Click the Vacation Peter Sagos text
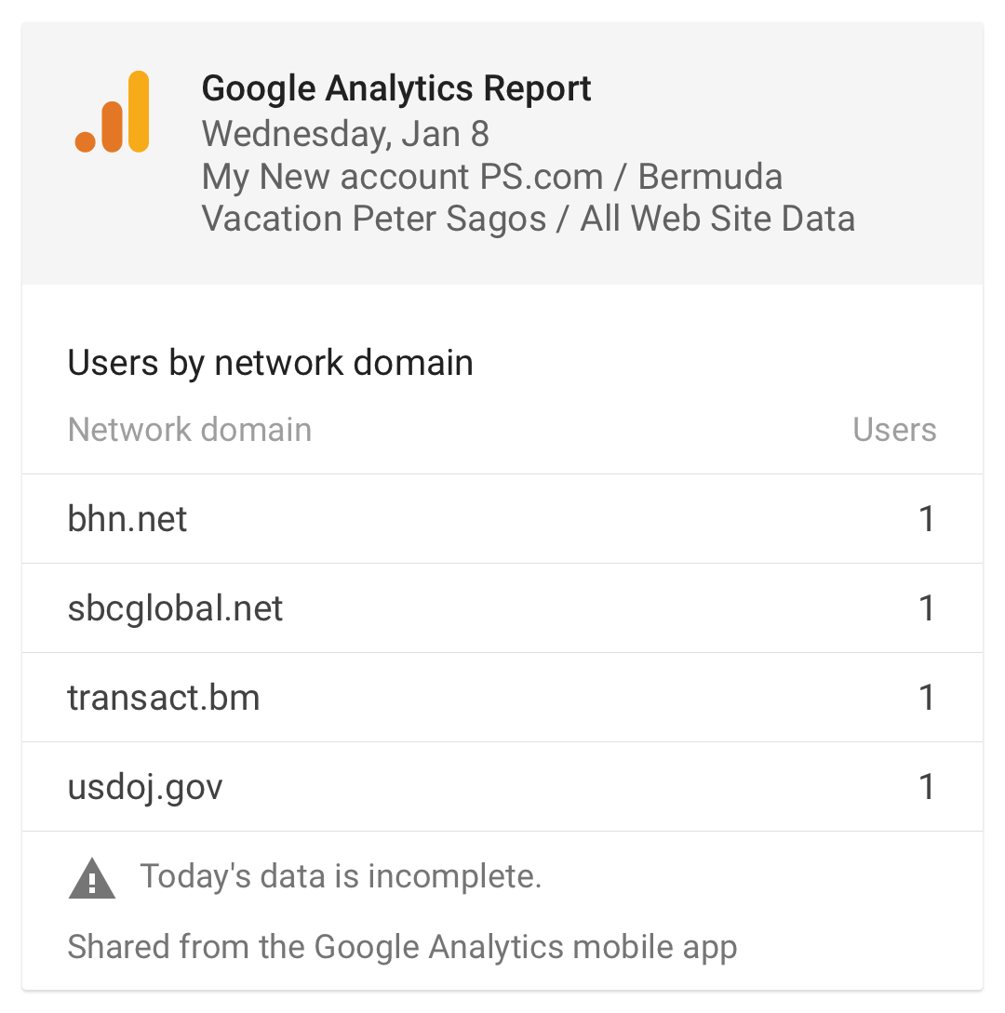This screenshot has width=1005, height=1013. click(x=373, y=219)
